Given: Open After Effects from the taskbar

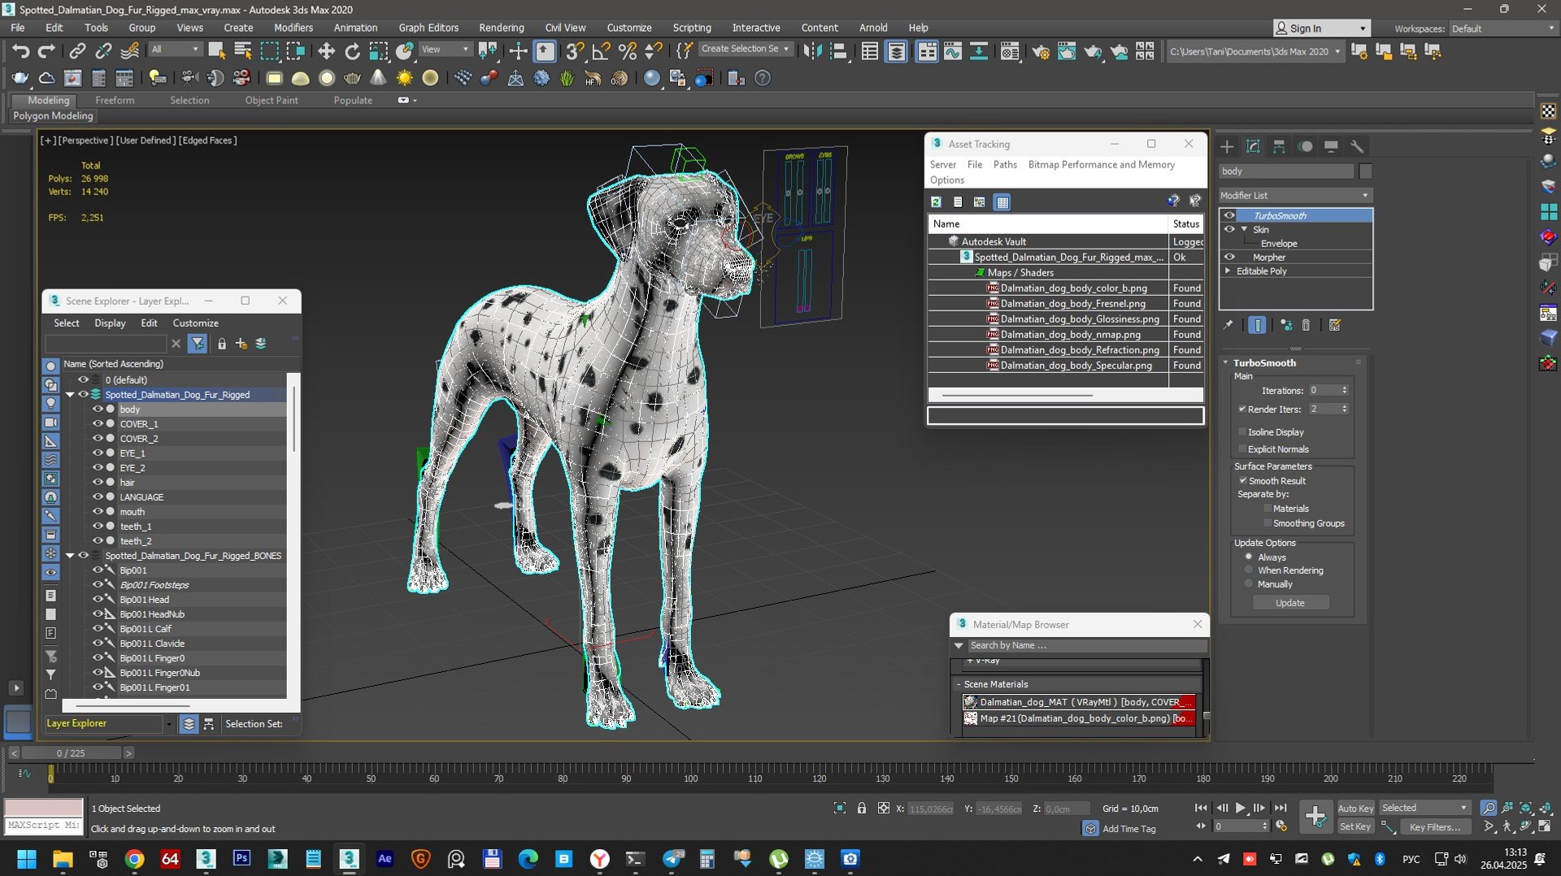Looking at the screenshot, I should coord(385,859).
